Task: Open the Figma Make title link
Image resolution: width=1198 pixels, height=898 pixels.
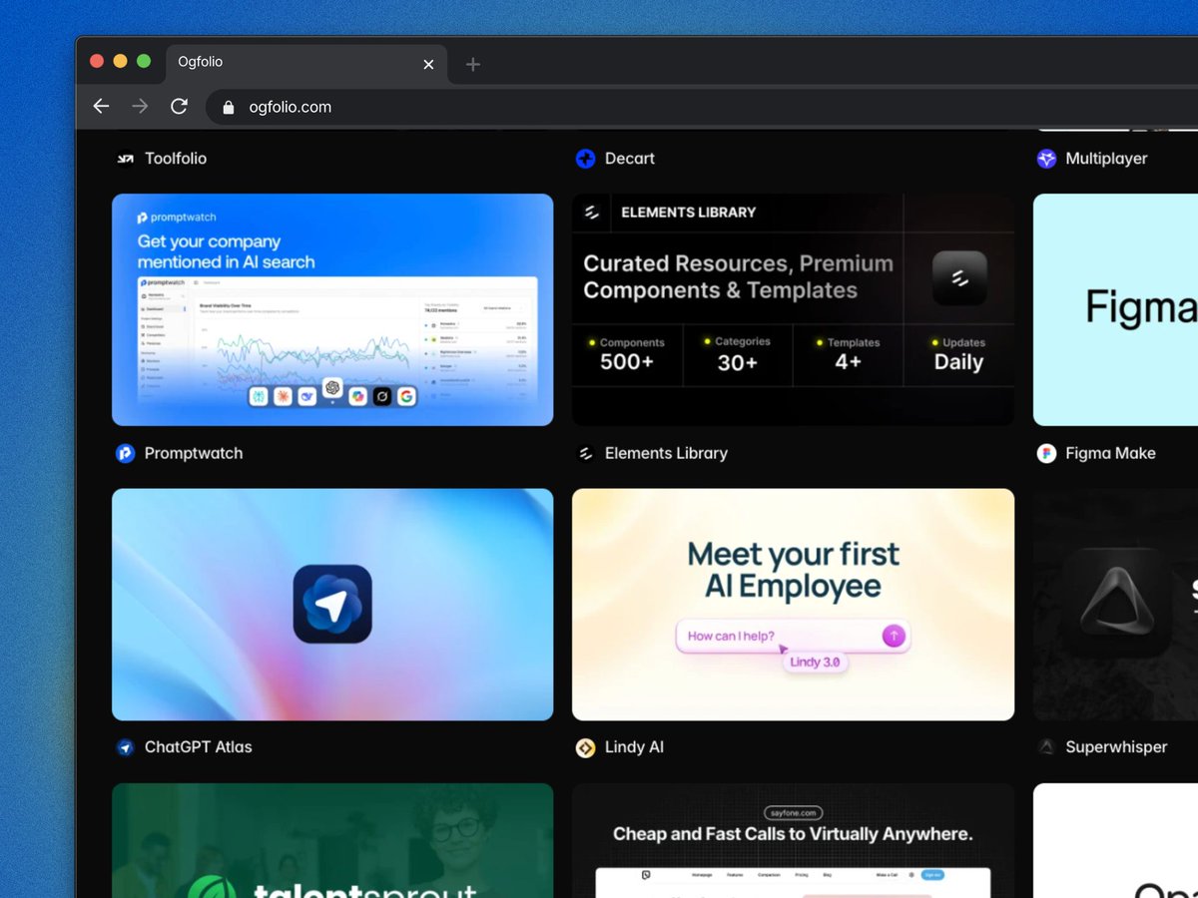Action: tap(1110, 453)
